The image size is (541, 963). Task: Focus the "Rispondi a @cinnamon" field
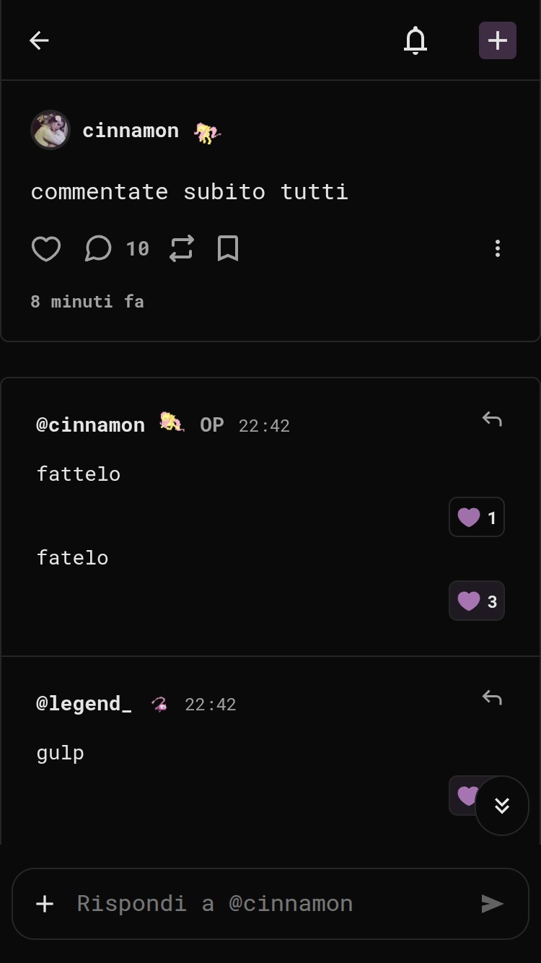pos(270,904)
